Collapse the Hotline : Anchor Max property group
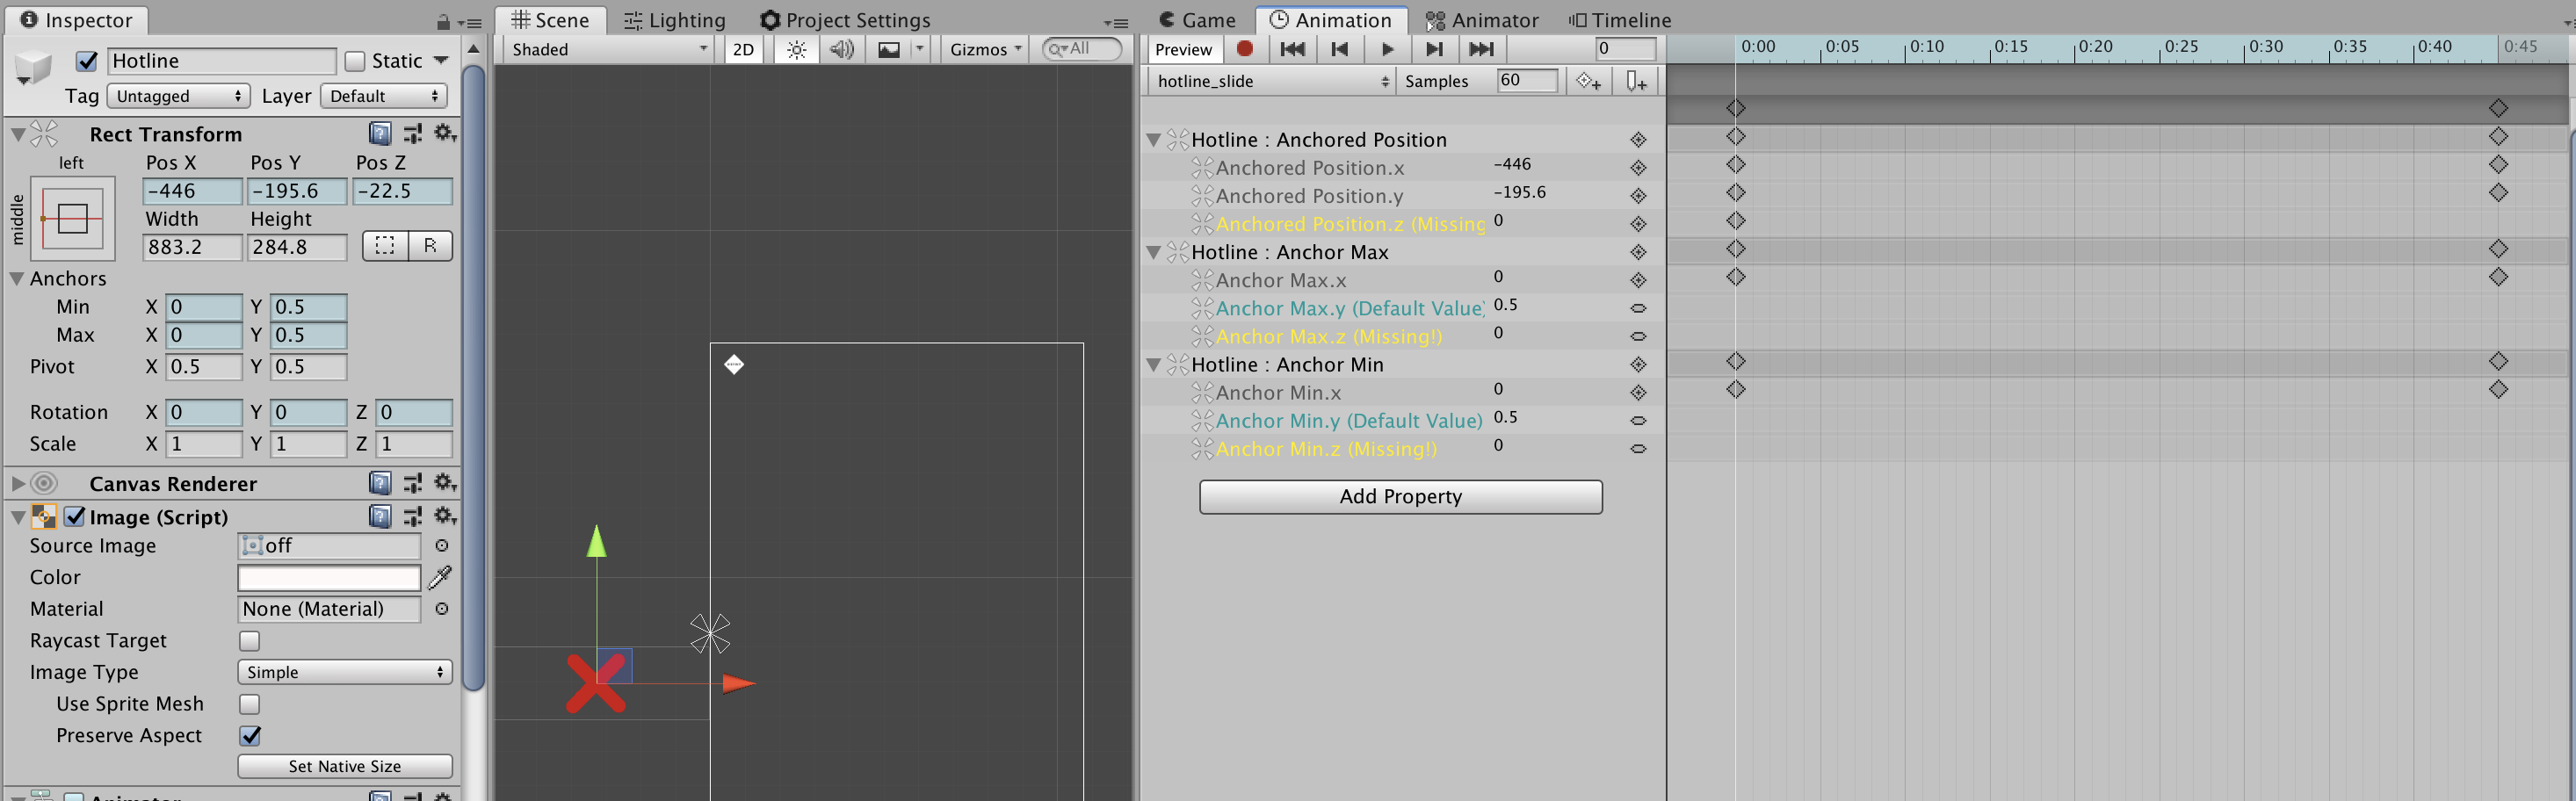This screenshot has height=801, width=2576. 1155,252
